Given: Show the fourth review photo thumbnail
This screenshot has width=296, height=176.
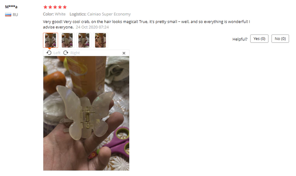Looking at the screenshot, I should pyautogui.click(x=100, y=40).
